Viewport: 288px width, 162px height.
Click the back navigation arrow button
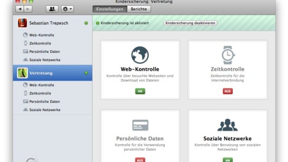[20, 9]
